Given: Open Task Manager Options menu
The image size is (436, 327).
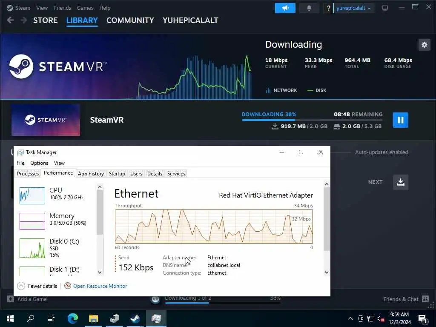Looking at the screenshot, I should [x=39, y=163].
